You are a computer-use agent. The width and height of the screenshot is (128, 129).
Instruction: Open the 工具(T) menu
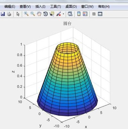point(55,7)
